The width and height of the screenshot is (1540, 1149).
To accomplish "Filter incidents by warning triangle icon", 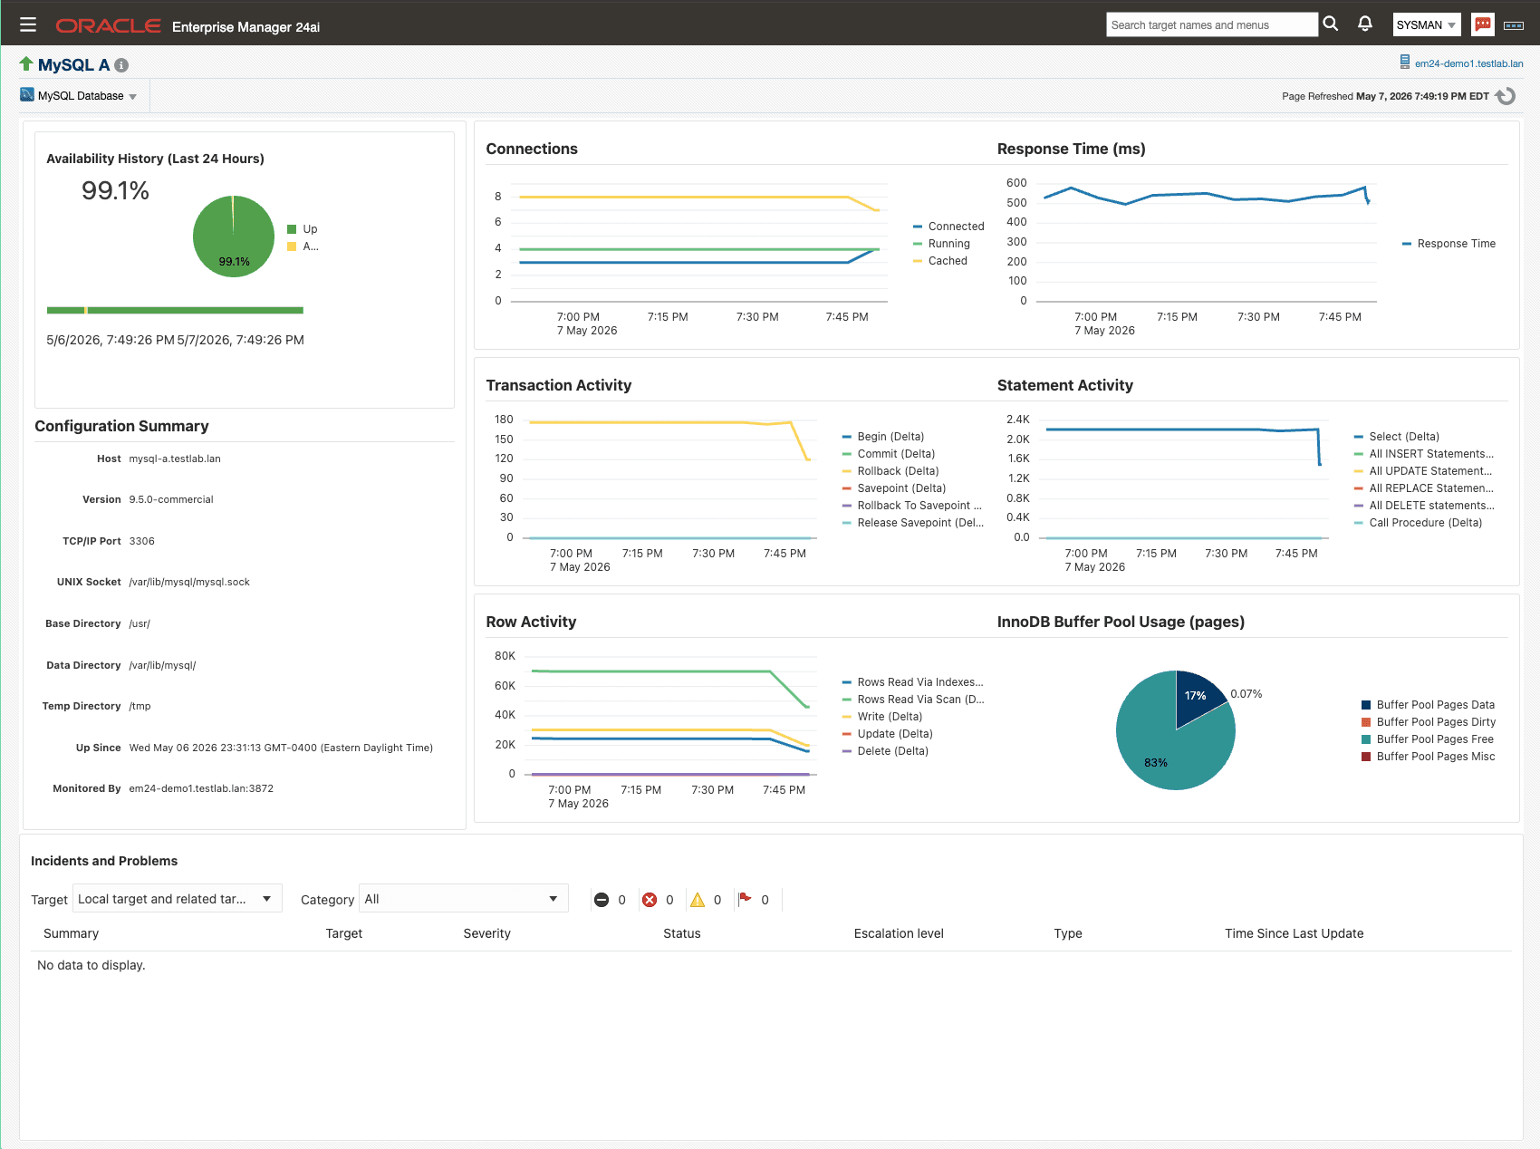I will click(698, 900).
